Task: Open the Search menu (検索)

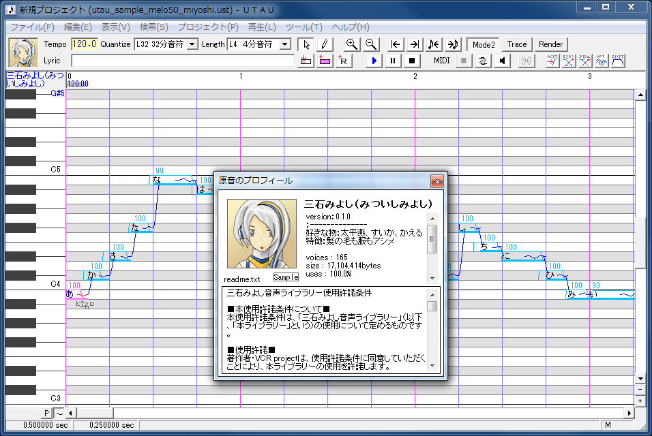Action: 154,27
